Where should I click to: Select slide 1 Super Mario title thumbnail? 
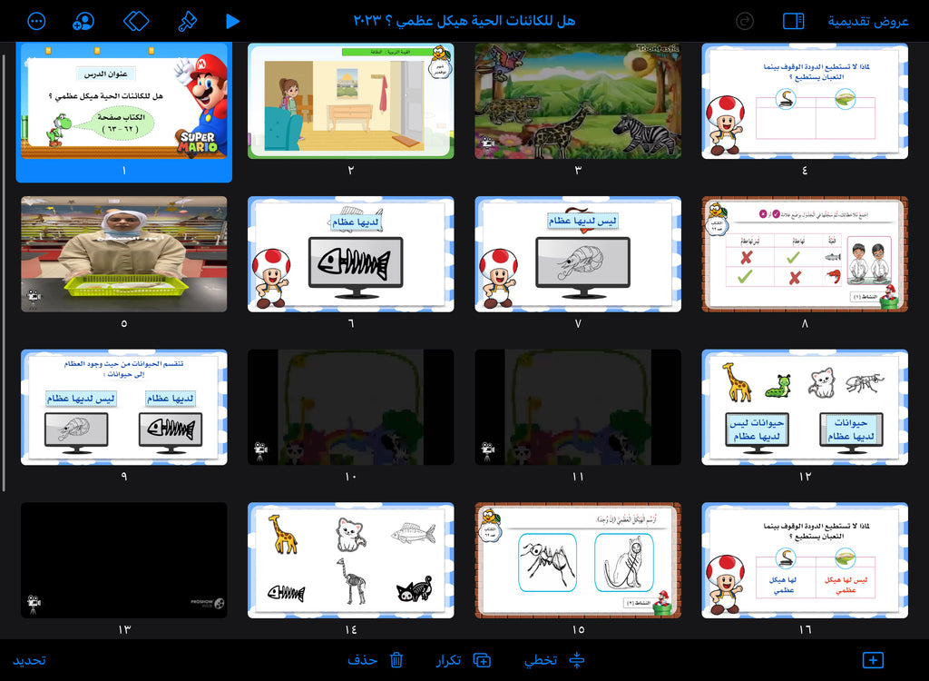pyautogui.click(x=123, y=100)
